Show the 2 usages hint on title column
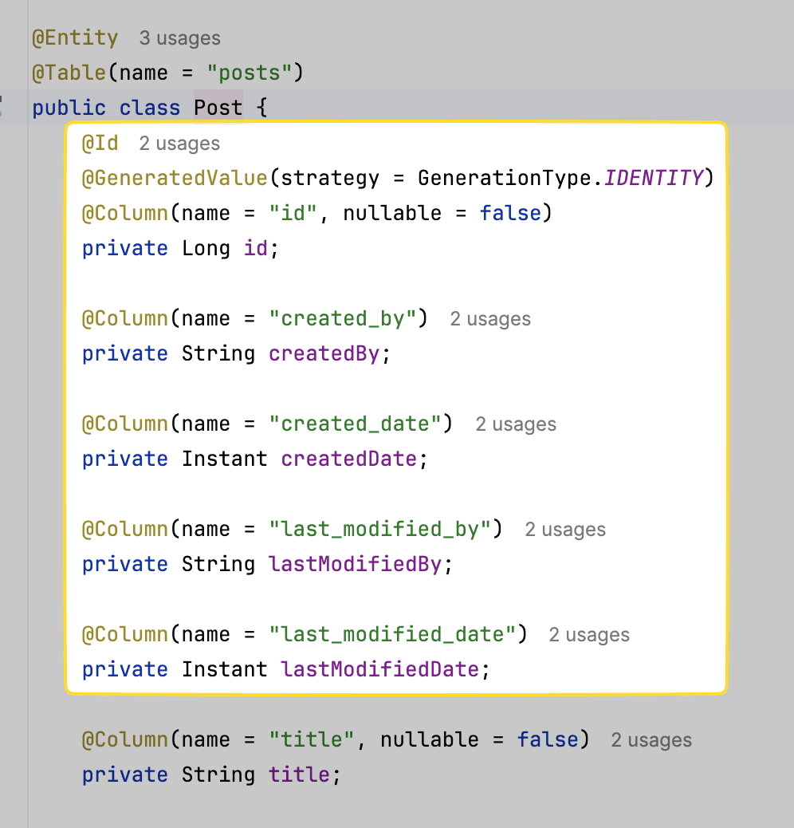This screenshot has width=794, height=828. 651,739
